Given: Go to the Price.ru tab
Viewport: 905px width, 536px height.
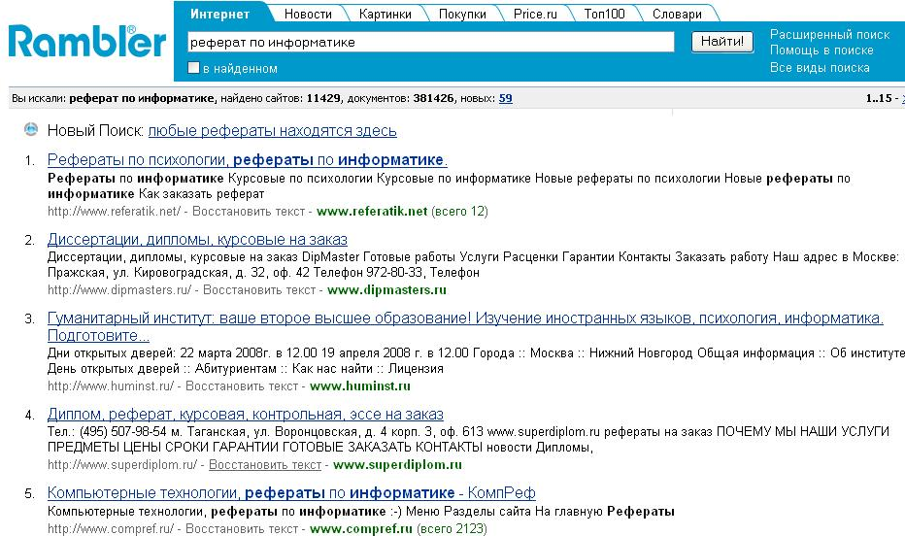Looking at the screenshot, I should click(535, 14).
